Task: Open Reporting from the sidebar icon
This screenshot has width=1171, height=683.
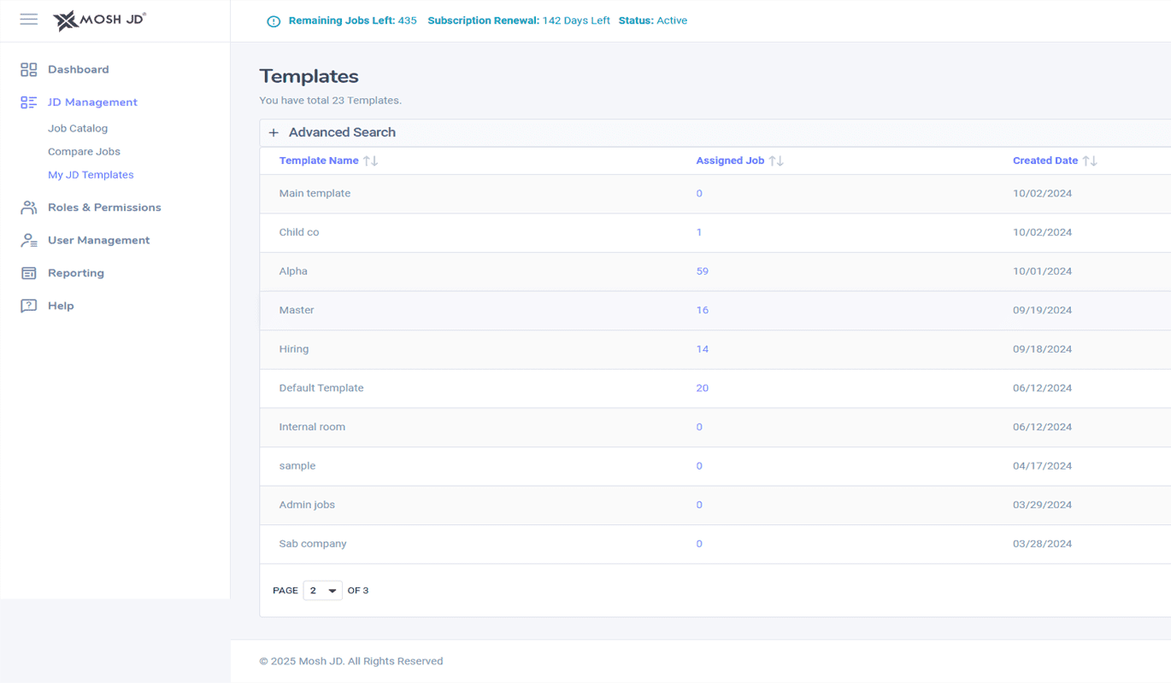Action: [x=28, y=272]
